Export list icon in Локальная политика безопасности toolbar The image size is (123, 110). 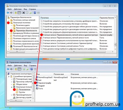click(30, 13)
